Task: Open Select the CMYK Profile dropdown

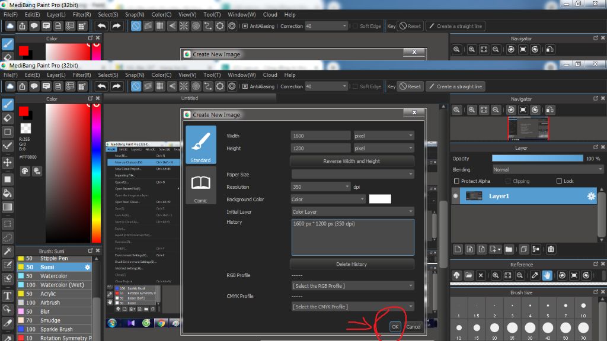Action: [353, 307]
